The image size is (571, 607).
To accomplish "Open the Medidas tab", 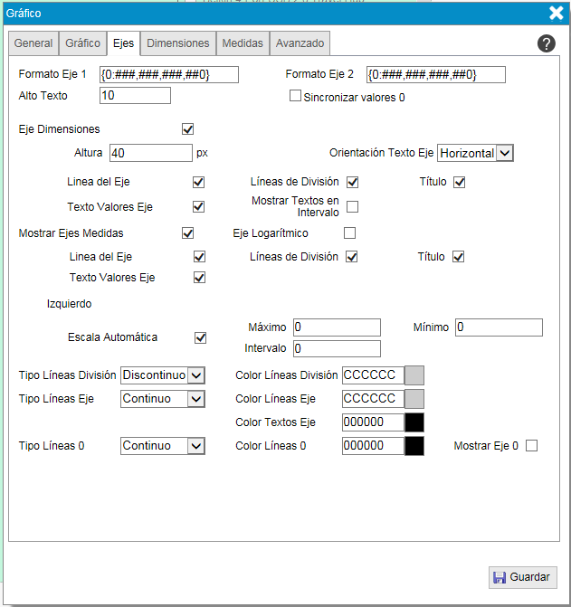I will coord(243,43).
